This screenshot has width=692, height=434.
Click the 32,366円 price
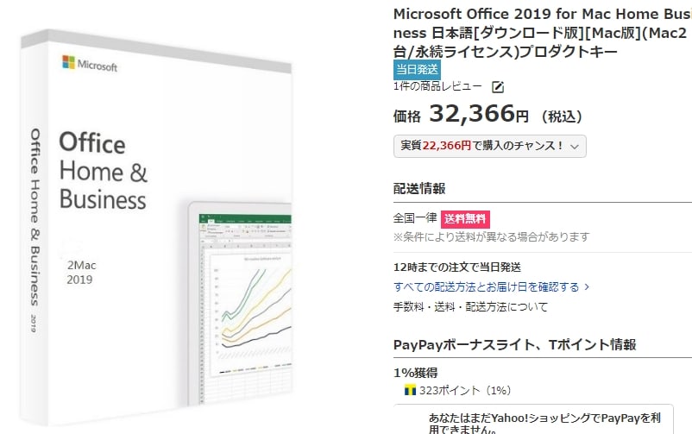click(479, 114)
